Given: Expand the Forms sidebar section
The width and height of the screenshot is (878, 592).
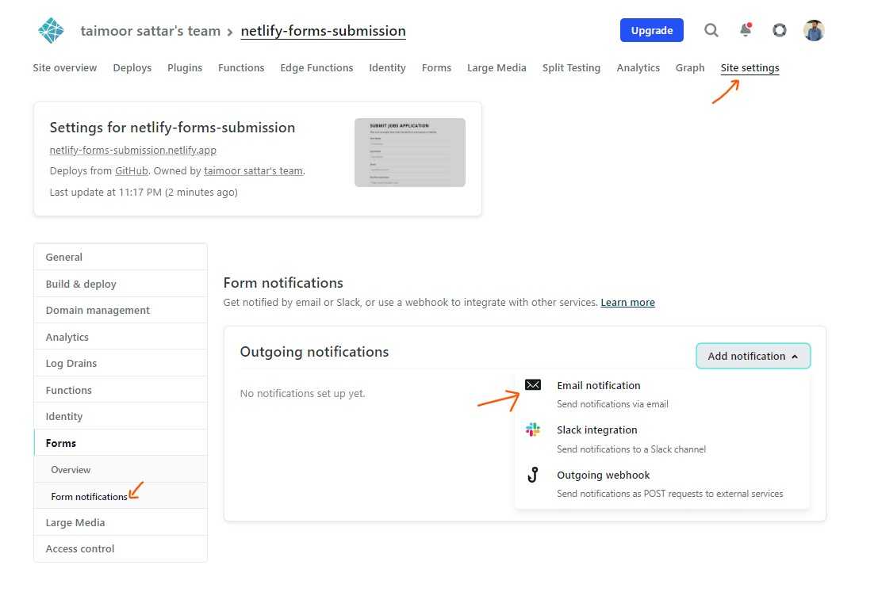Looking at the screenshot, I should [x=61, y=443].
